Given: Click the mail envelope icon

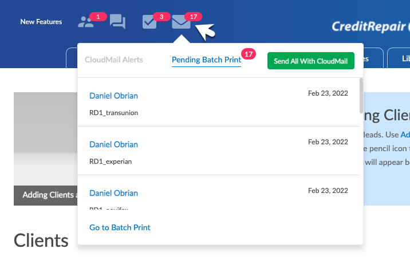Looking at the screenshot, I should point(181,22).
